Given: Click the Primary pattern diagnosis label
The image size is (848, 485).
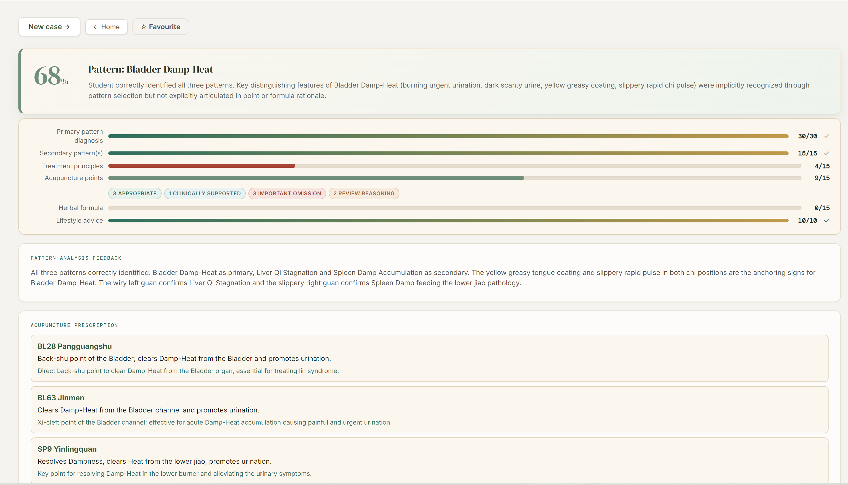Looking at the screenshot, I should click(80, 136).
